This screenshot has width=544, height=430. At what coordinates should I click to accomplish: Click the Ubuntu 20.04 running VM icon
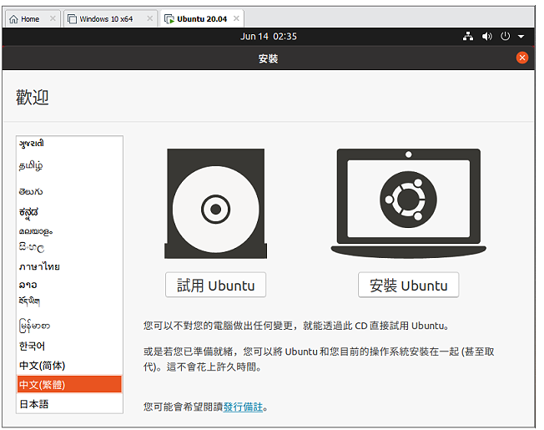(x=169, y=19)
